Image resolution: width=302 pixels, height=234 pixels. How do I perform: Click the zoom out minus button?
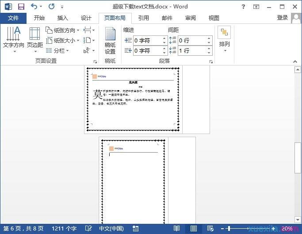point(222,229)
